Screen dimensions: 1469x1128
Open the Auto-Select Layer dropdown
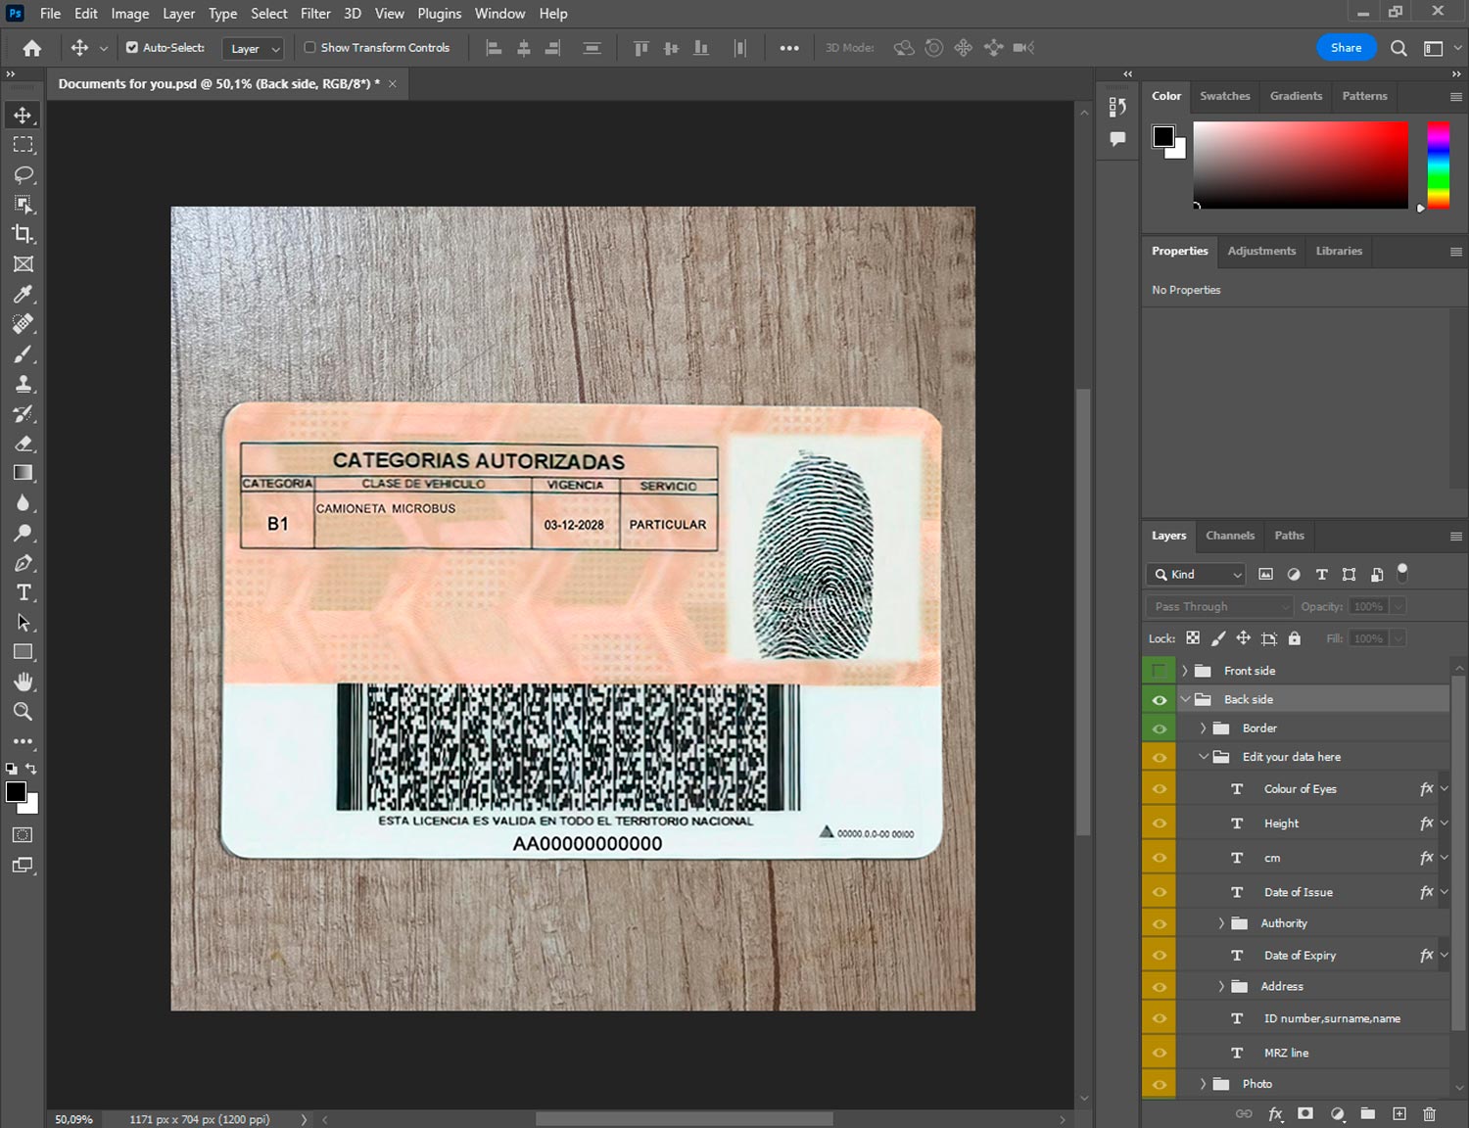pos(254,48)
